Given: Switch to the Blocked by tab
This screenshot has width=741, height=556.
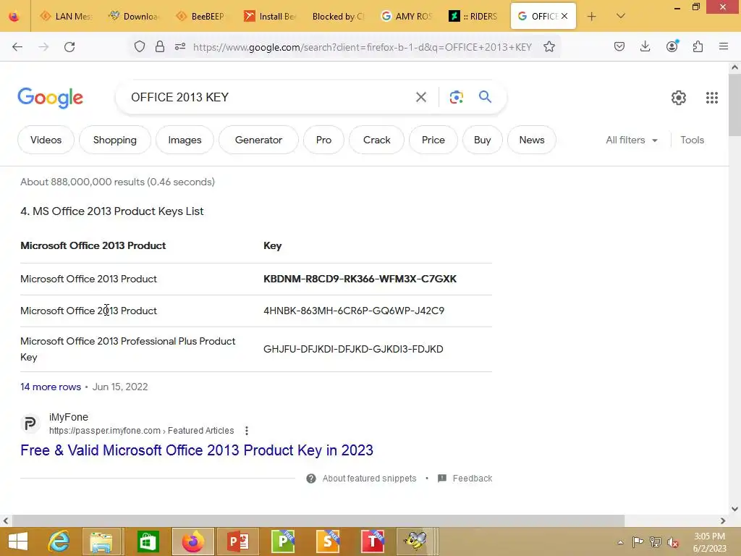Looking at the screenshot, I should point(338,16).
